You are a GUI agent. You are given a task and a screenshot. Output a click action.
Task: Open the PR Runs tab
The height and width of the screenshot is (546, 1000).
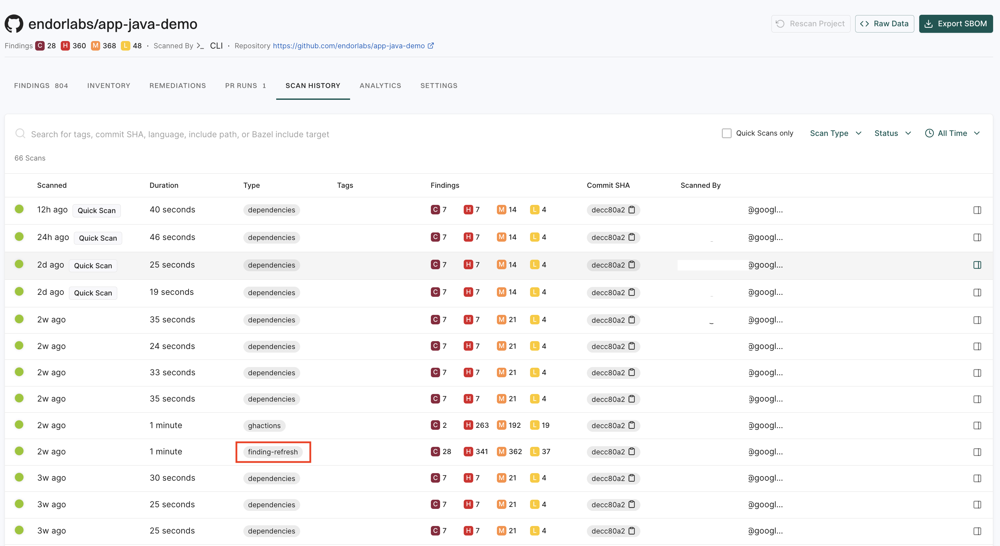(x=246, y=86)
